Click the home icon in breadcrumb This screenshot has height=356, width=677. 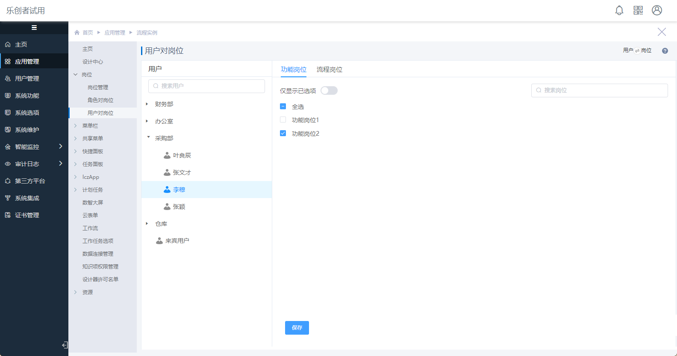77,32
